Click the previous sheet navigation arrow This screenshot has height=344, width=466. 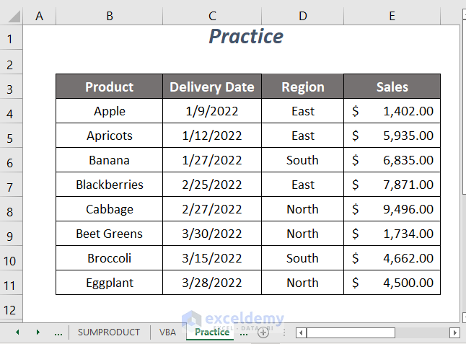[x=17, y=332]
